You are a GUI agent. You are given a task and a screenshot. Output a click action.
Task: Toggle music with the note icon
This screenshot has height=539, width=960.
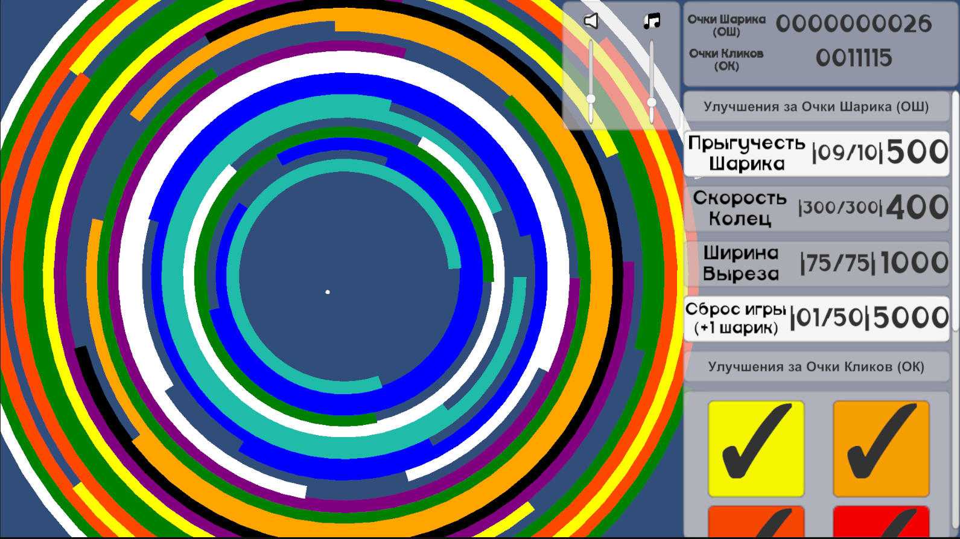(x=652, y=21)
